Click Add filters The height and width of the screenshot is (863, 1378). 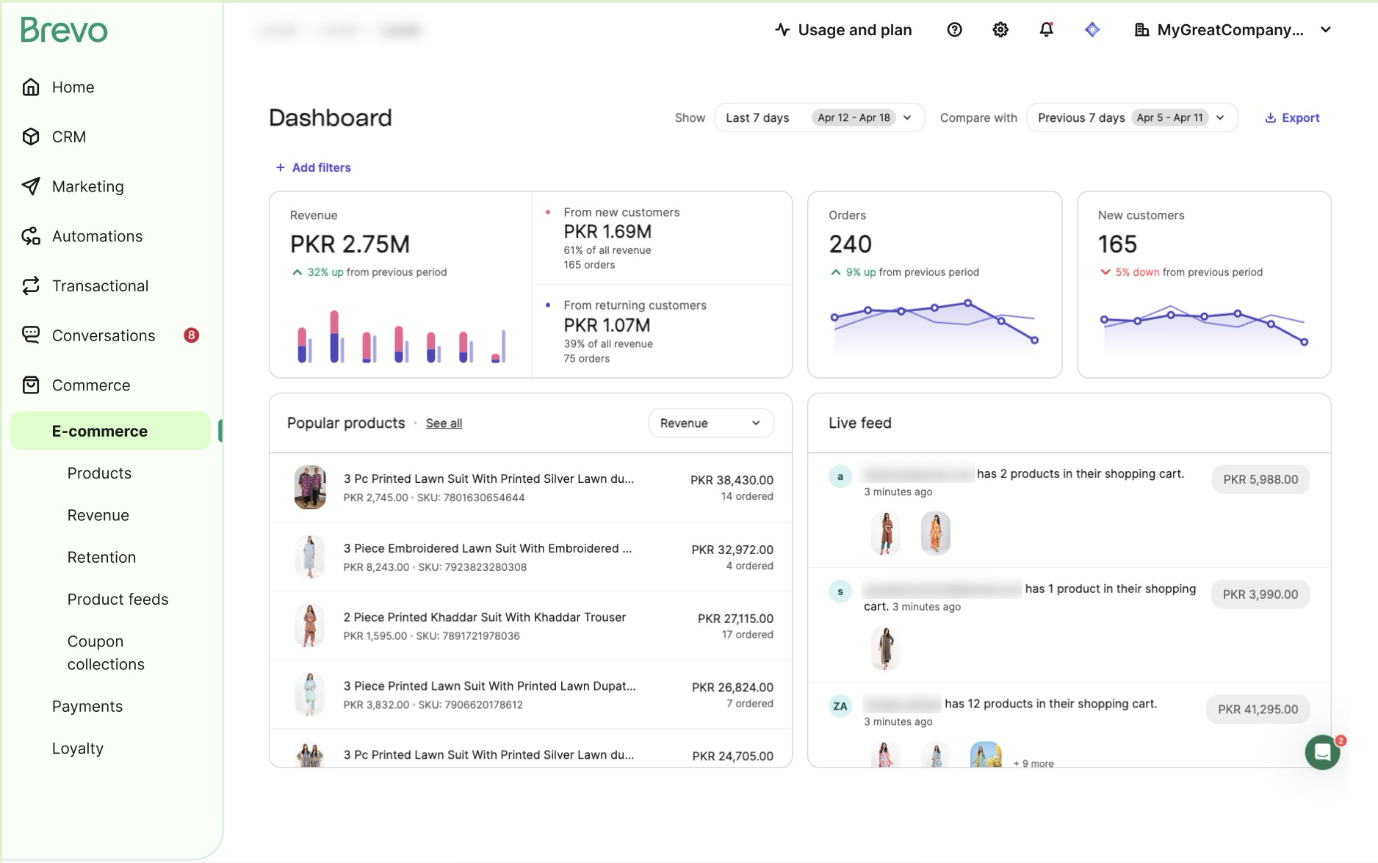tap(313, 167)
